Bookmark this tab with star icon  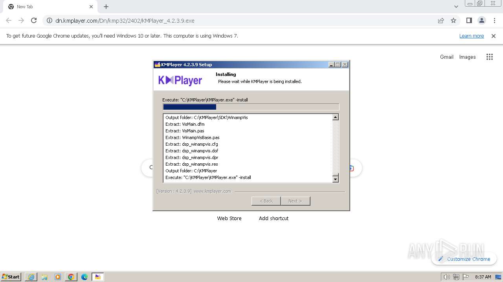[453, 20]
